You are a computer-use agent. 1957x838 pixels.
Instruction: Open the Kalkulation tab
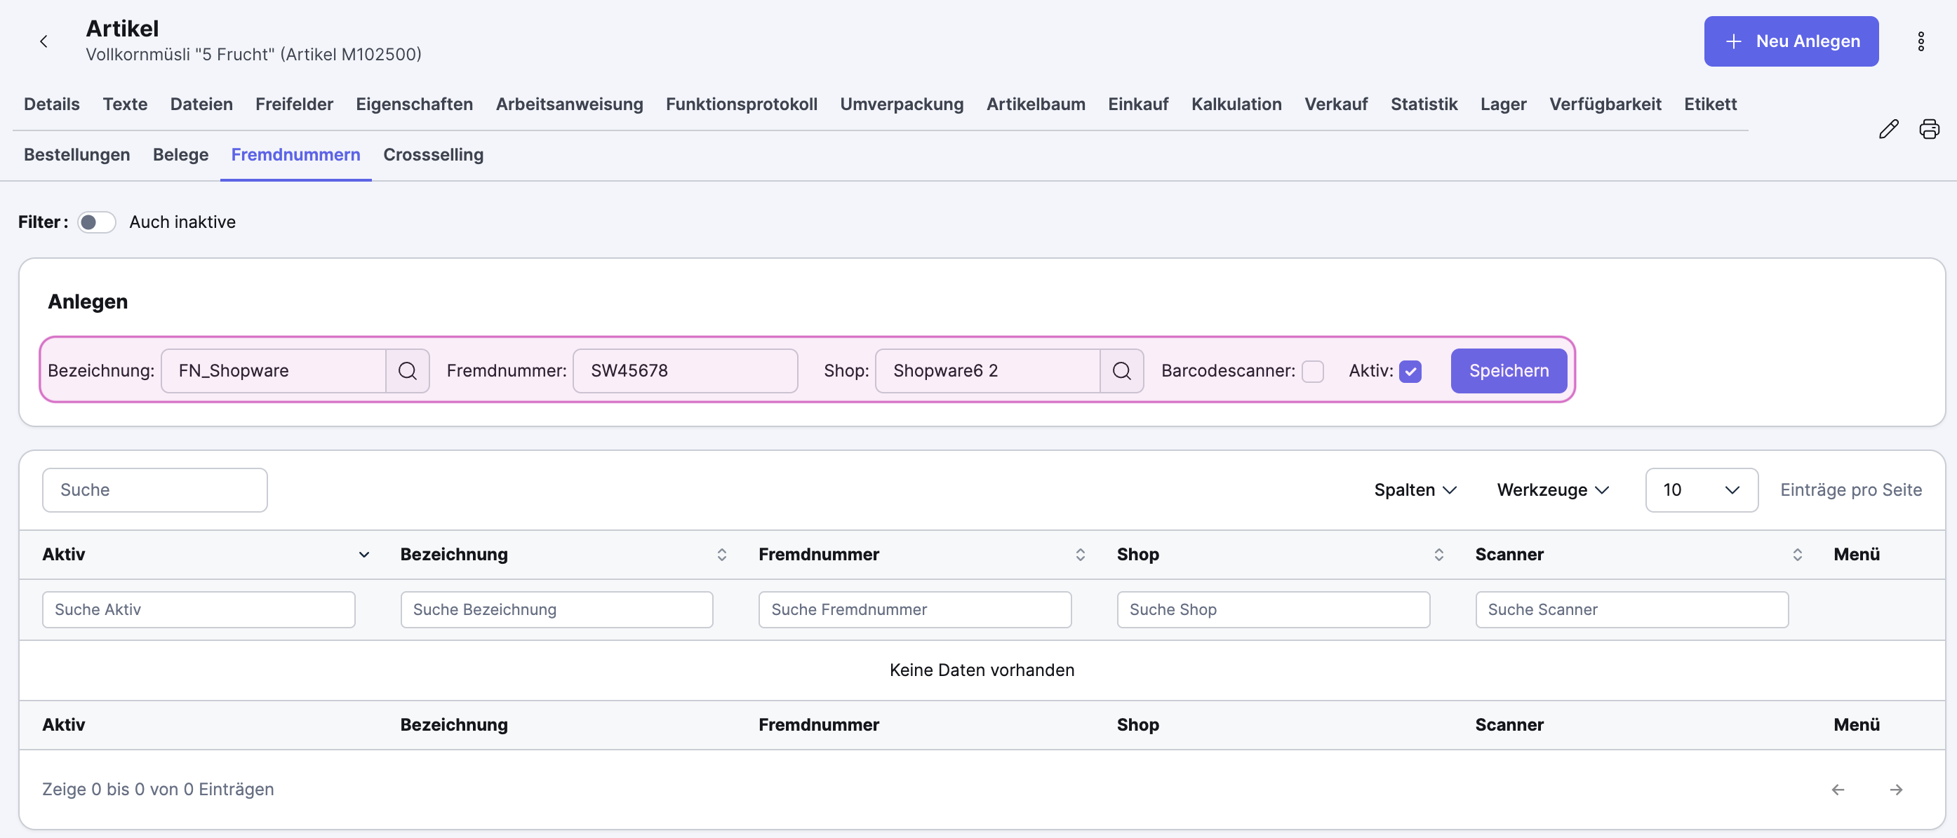(x=1236, y=104)
